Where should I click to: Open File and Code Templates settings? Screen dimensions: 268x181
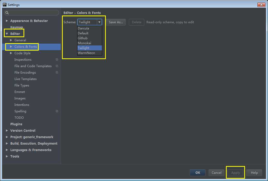(33, 66)
